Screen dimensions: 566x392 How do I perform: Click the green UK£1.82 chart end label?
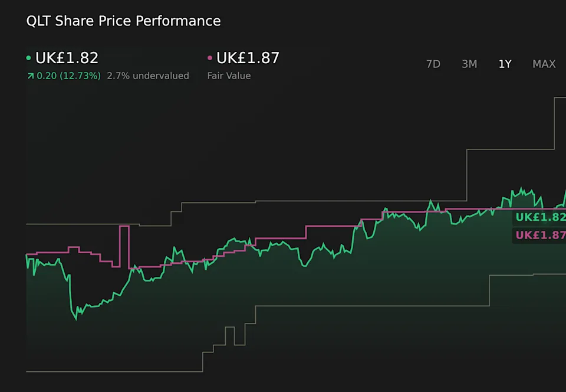(540, 217)
